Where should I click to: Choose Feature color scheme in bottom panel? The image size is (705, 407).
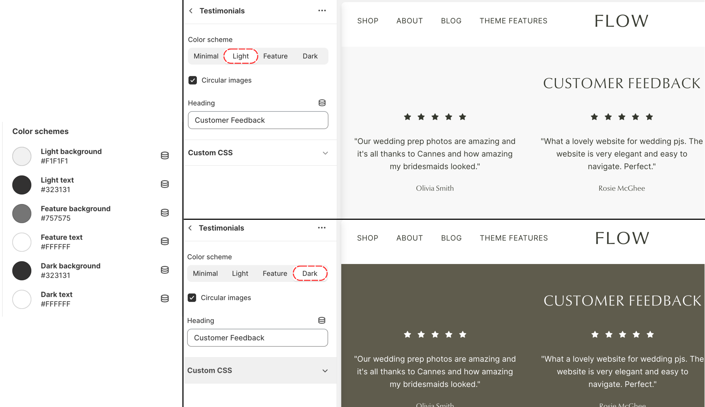(x=275, y=274)
